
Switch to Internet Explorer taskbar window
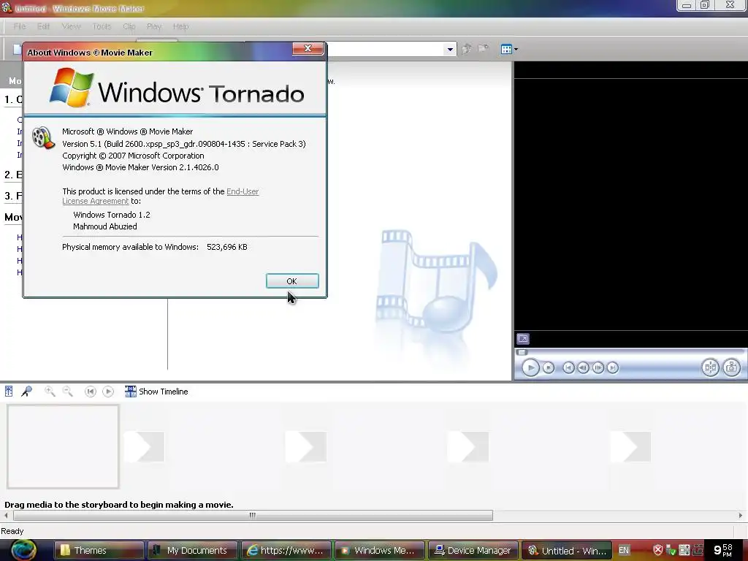(286, 551)
